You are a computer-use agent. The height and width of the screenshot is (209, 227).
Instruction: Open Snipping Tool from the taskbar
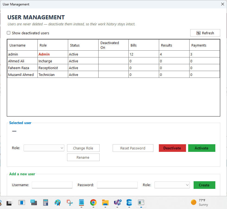tap(70, 202)
